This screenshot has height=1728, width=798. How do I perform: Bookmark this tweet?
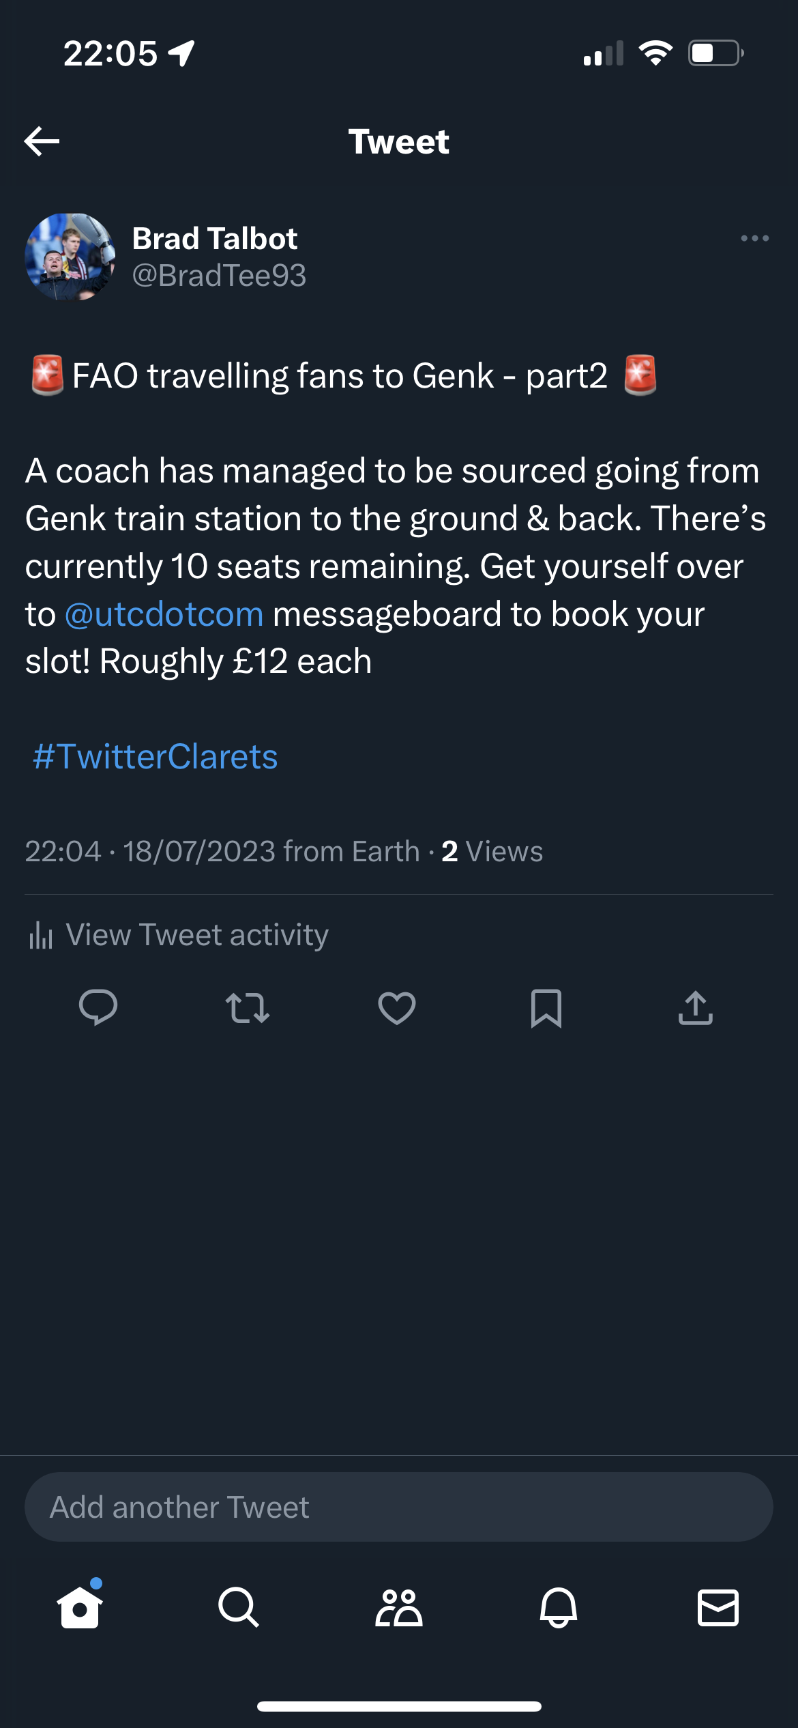(546, 1007)
